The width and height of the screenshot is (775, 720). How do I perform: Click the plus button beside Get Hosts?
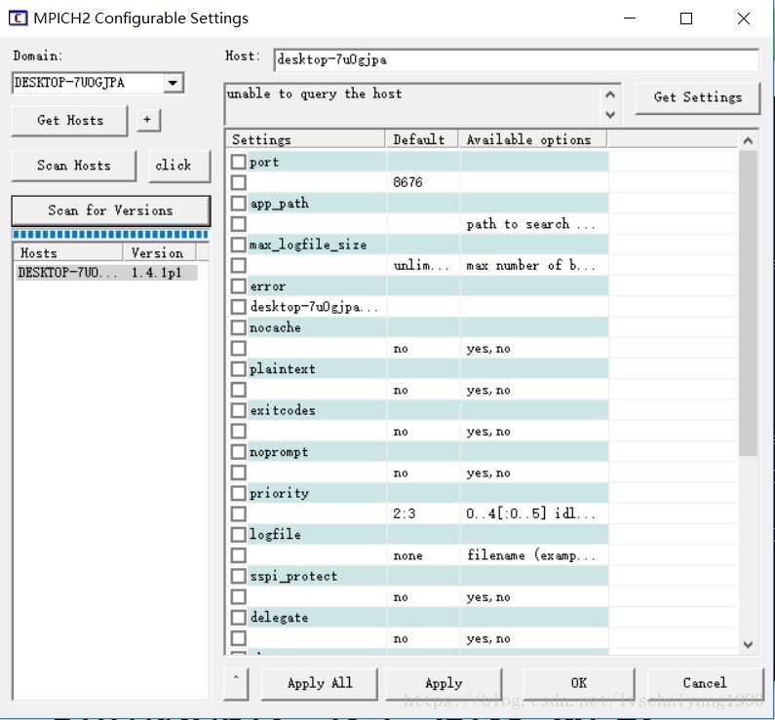[x=148, y=120]
